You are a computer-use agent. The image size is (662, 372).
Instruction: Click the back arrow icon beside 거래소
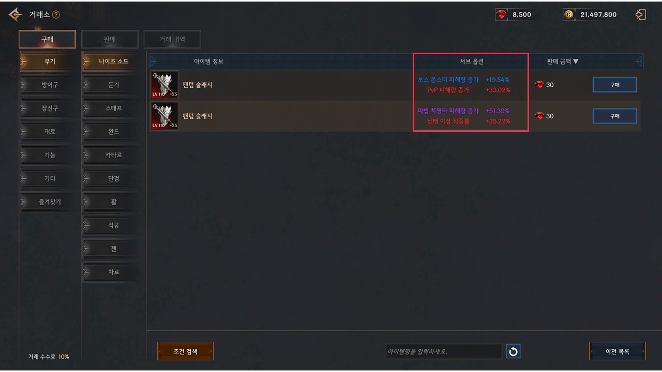click(x=16, y=14)
